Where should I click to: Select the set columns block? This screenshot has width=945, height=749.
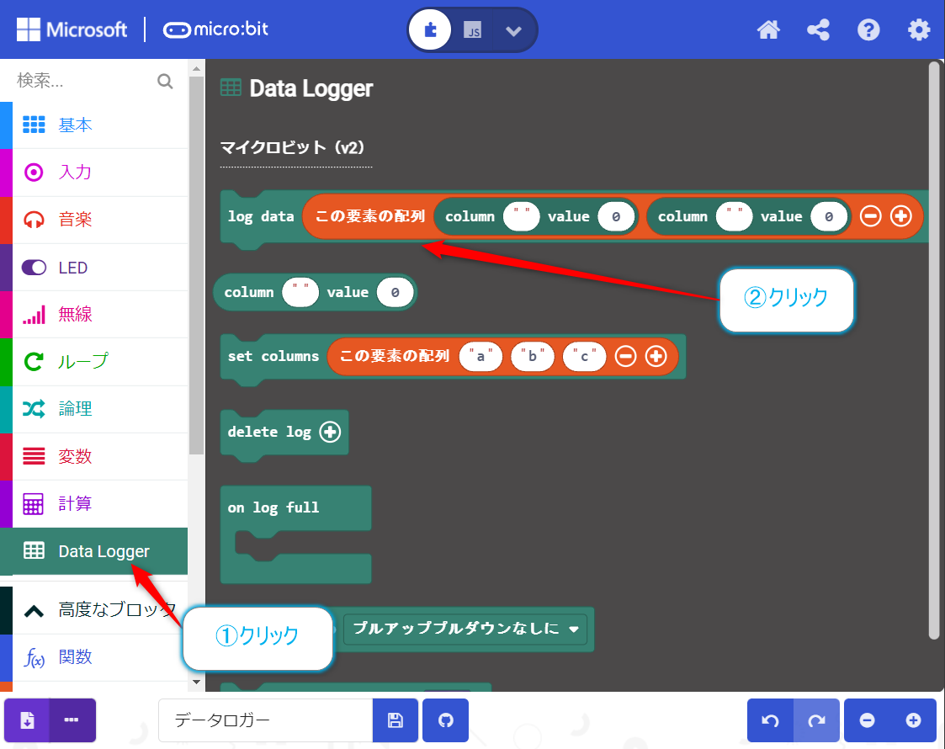point(273,356)
